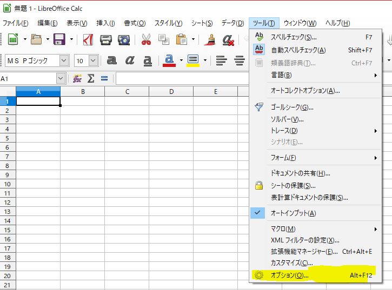The height and width of the screenshot is (290, 392).
Task: Click the Spellcheck Ab icon in menu
Action: click(259, 37)
